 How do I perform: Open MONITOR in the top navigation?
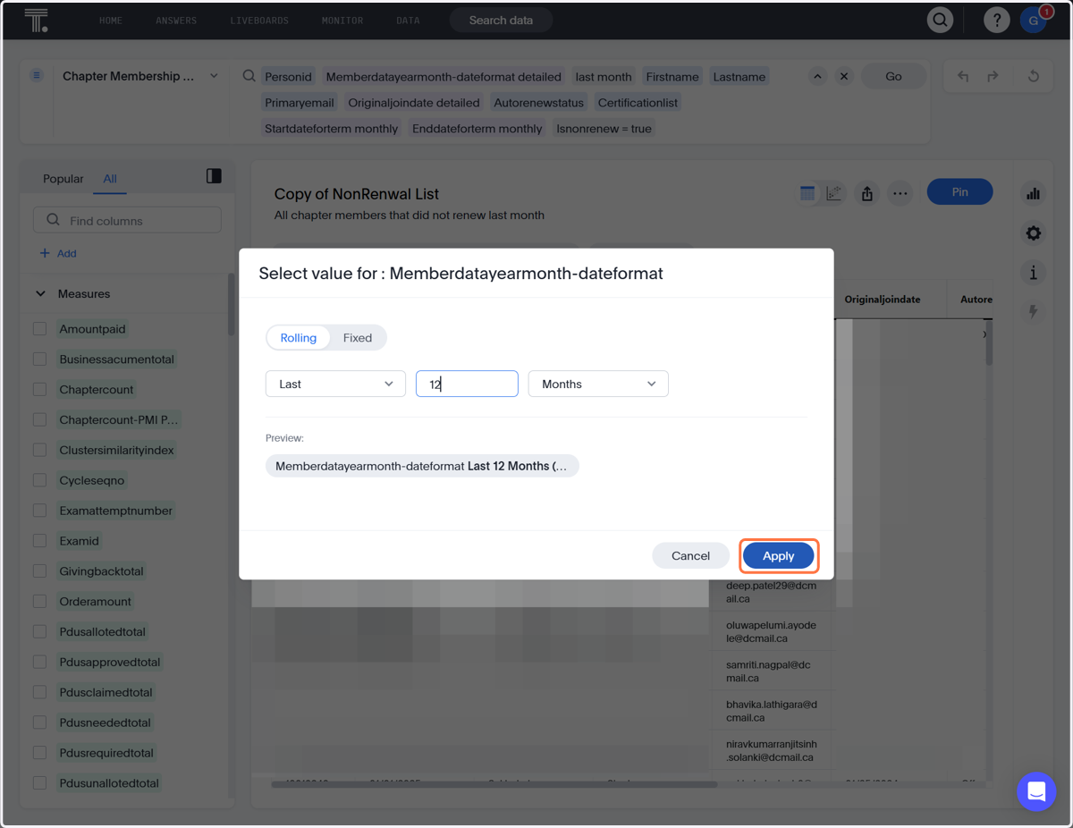coord(342,20)
